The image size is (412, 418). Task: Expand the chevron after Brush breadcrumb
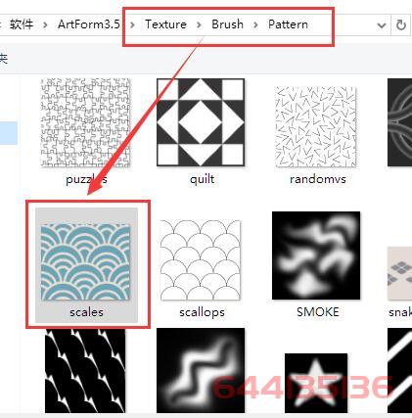(x=255, y=24)
